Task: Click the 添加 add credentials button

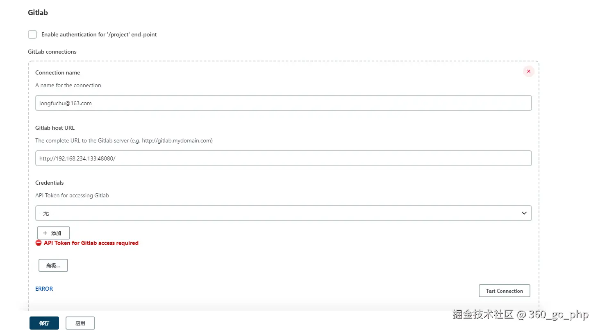Action: pyautogui.click(x=54, y=233)
